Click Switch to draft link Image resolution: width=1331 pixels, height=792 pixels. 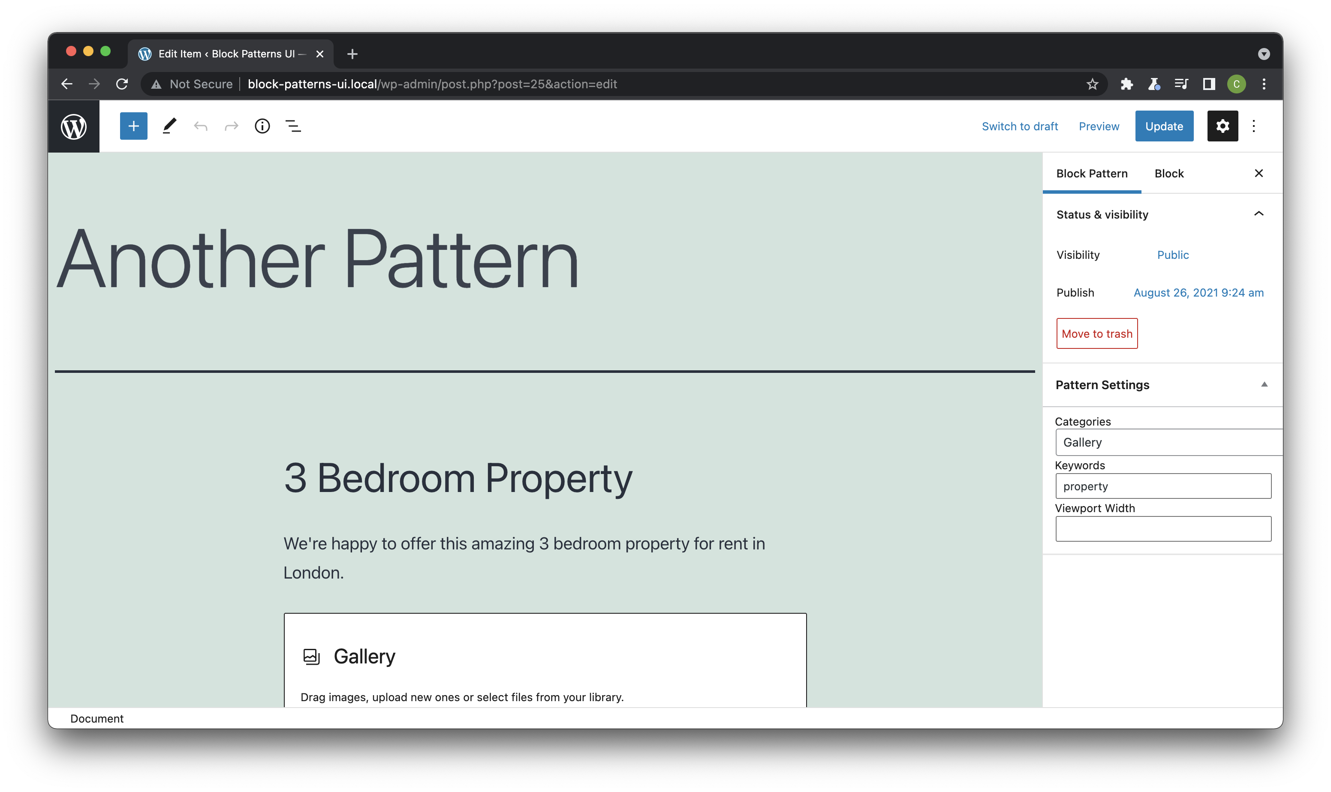tap(1019, 126)
